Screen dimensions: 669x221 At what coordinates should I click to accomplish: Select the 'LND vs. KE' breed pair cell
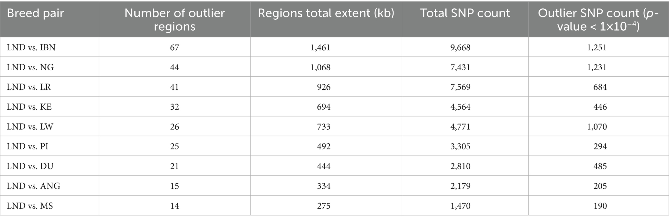(x=29, y=107)
